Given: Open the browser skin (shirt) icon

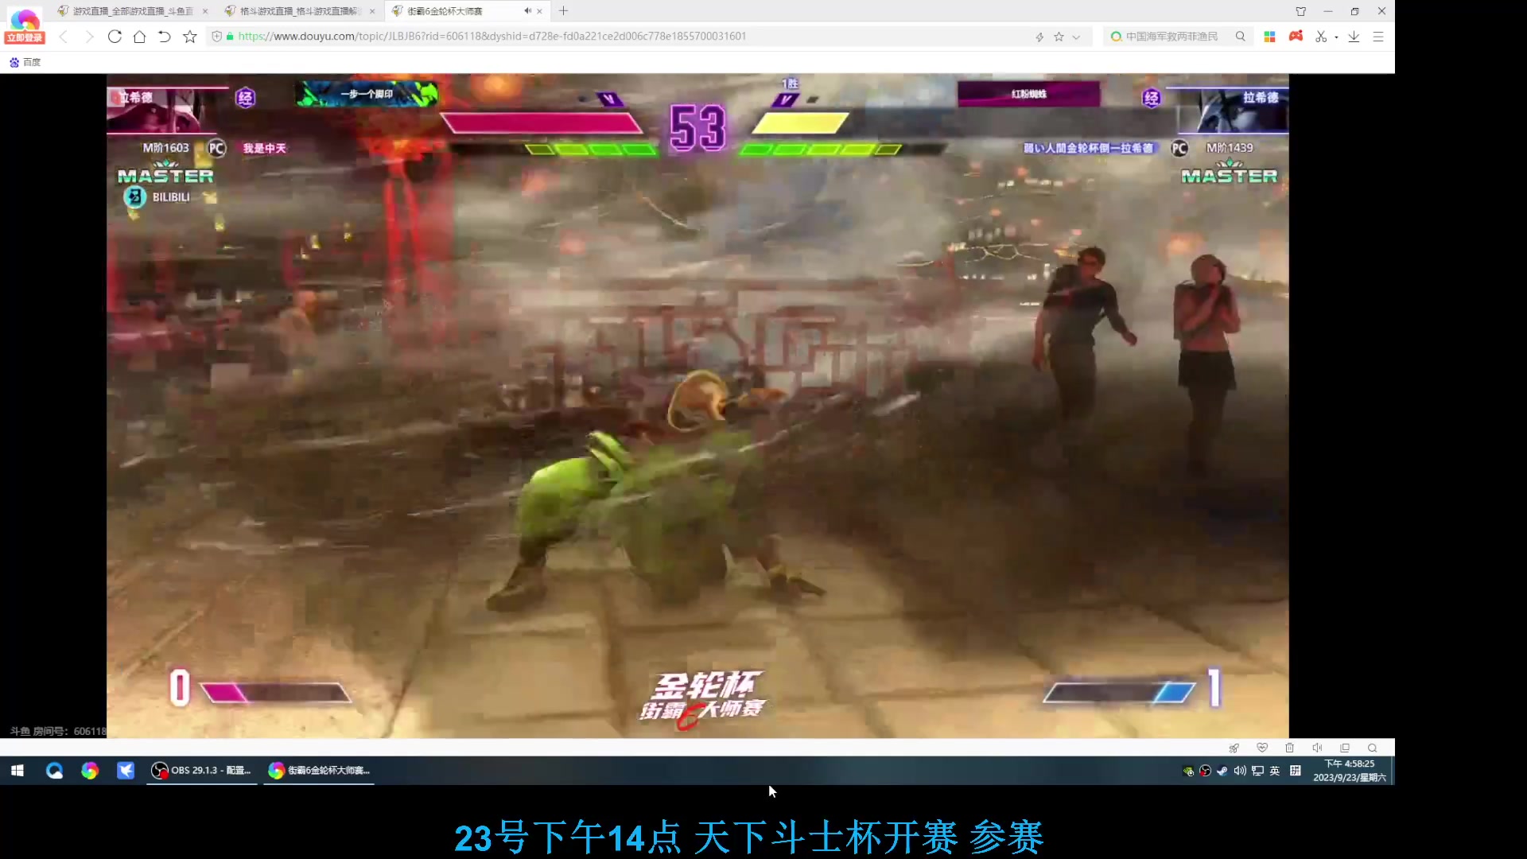Looking at the screenshot, I should point(1301,11).
